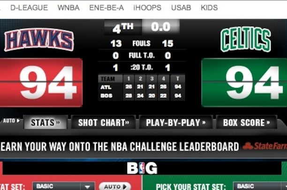
Task: Switch to the STATS tab
Action: coord(45,122)
